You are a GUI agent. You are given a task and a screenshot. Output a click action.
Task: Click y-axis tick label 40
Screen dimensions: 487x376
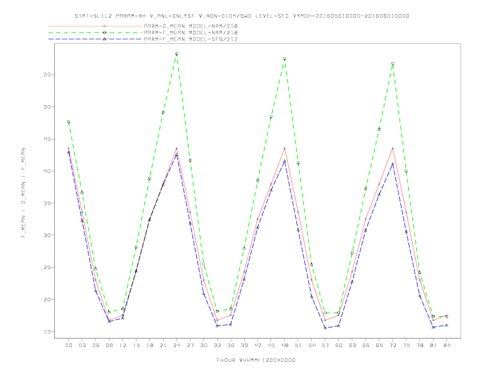(47, 171)
